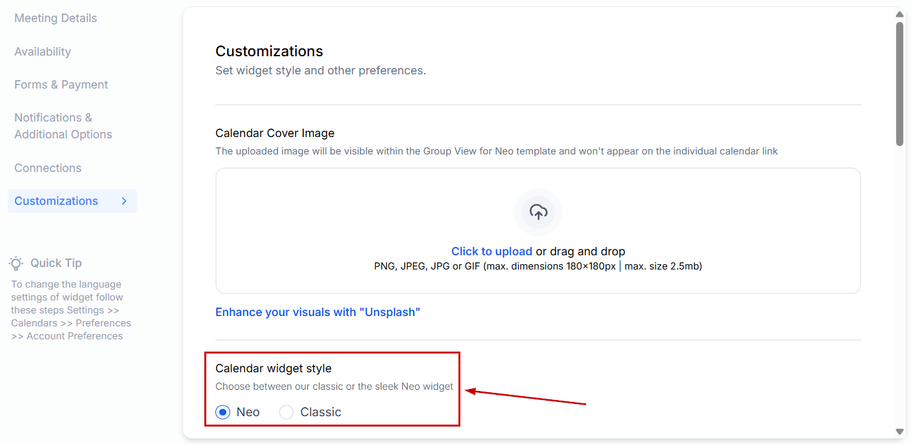This screenshot has height=444, width=913.
Task: Switch to Notifications & Additional Options
Action: 63,126
